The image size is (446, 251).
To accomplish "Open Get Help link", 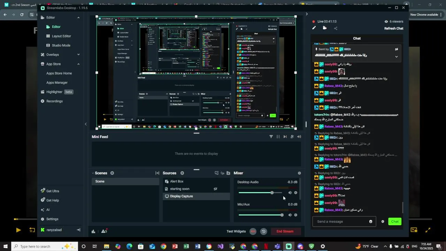I will click(49, 200).
